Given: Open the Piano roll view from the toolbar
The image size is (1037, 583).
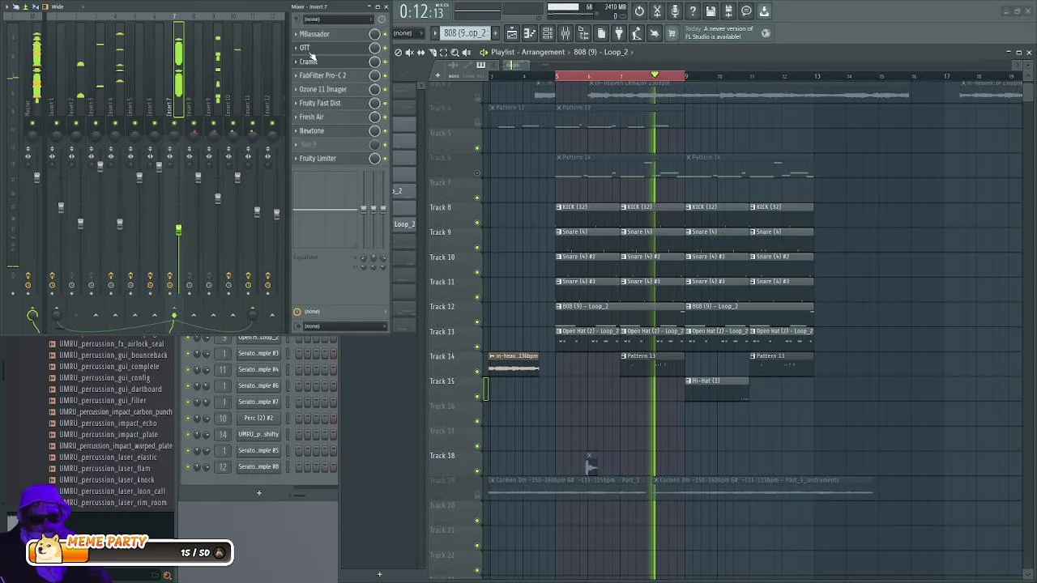Looking at the screenshot, I should click(530, 33).
